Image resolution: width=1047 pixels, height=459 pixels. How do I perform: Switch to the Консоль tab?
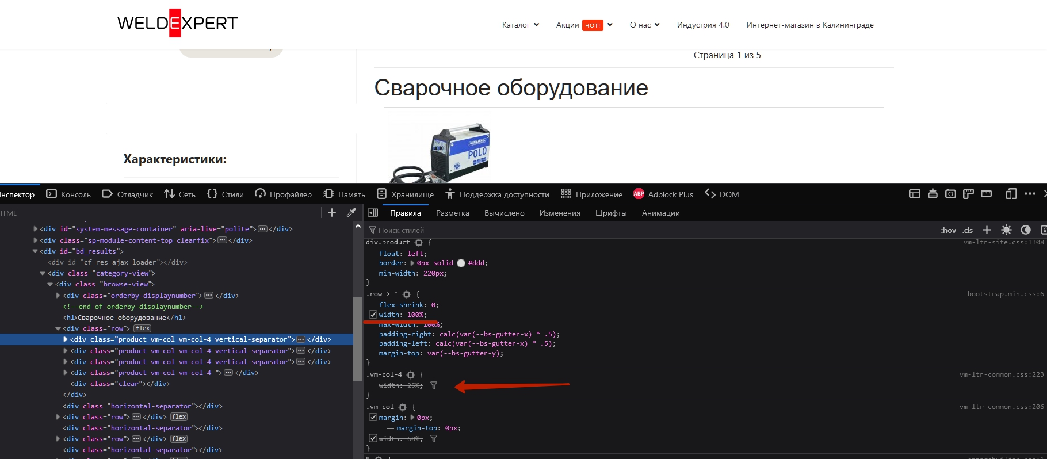pyautogui.click(x=68, y=194)
